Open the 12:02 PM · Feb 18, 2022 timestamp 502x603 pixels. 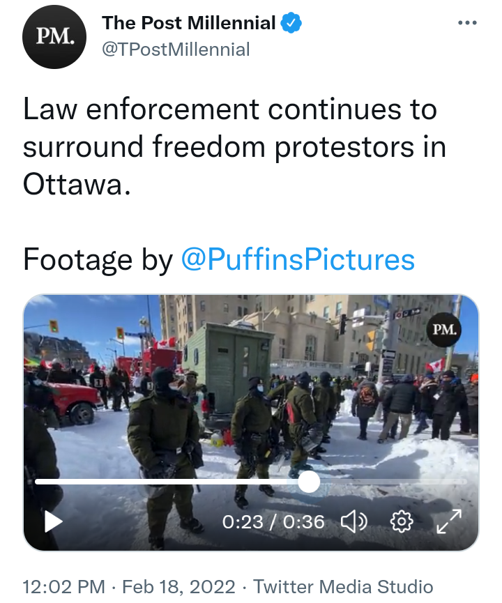click(x=129, y=587)
